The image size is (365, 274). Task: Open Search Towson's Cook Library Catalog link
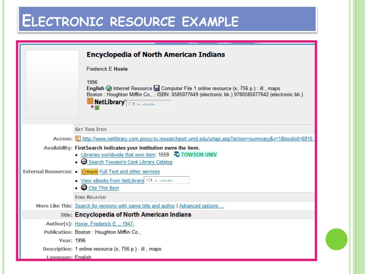(x=130, y=162)
